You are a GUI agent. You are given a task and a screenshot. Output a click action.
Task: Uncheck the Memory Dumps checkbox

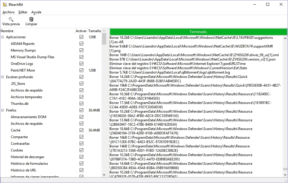81,50
